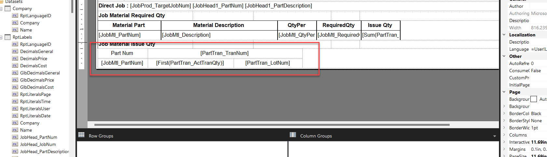
Task: Click the page background color swatch
Action: (534, 99)
